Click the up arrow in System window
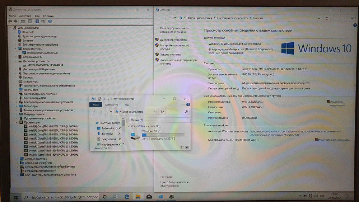359x202 pixels. pos(175,18)
